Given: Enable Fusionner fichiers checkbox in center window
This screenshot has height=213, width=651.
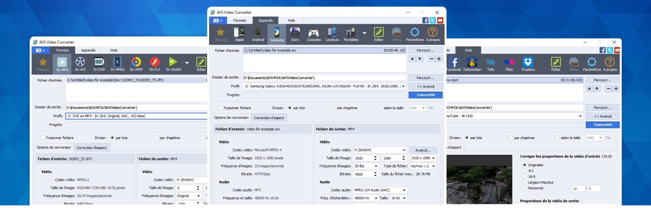Looking at the screenshot, I should [220, 108].
